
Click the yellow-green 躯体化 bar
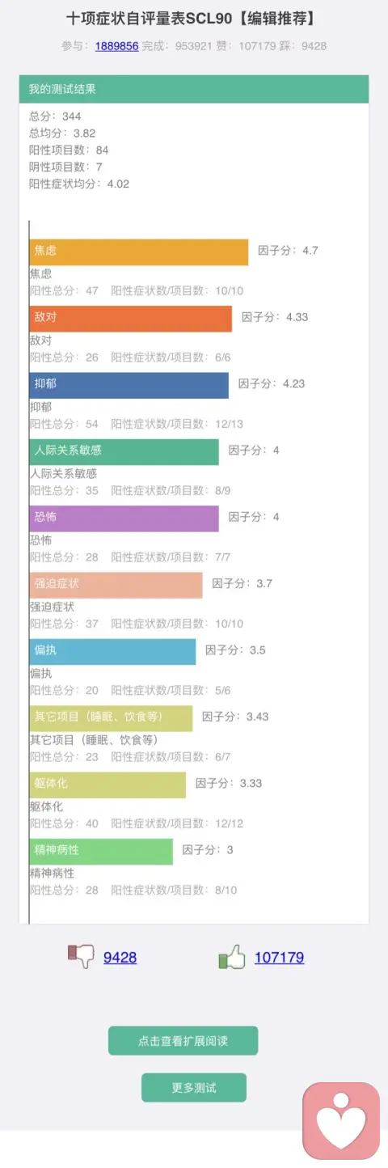pyautogui.click(x=108, y=785)
